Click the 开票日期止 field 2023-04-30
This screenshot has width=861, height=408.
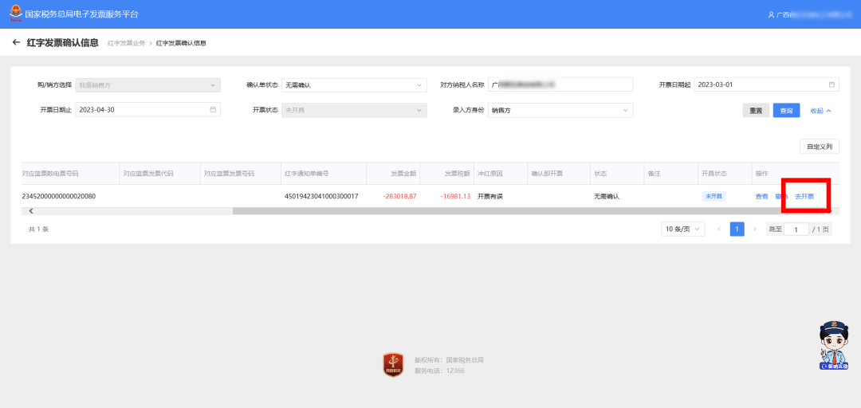point(147,111)
